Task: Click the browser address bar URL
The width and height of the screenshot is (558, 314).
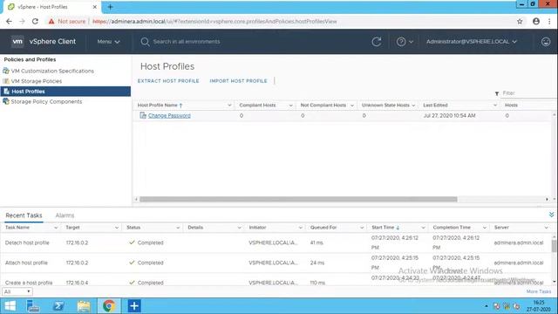Action: 214,21
